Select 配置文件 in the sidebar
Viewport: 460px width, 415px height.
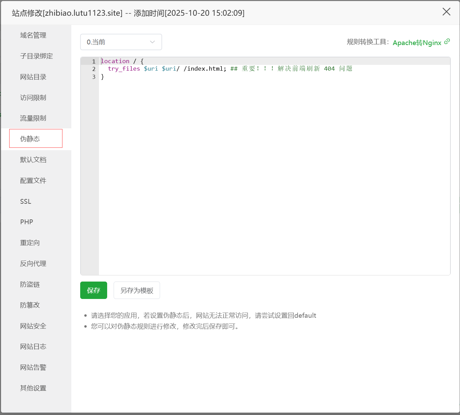pyautogui.click(x=33, y=181)
